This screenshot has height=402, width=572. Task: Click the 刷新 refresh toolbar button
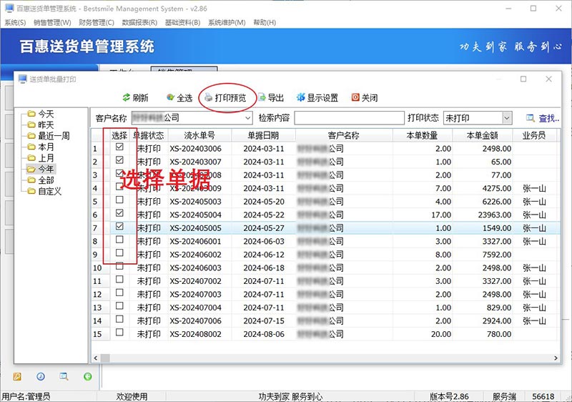(135, 97)
